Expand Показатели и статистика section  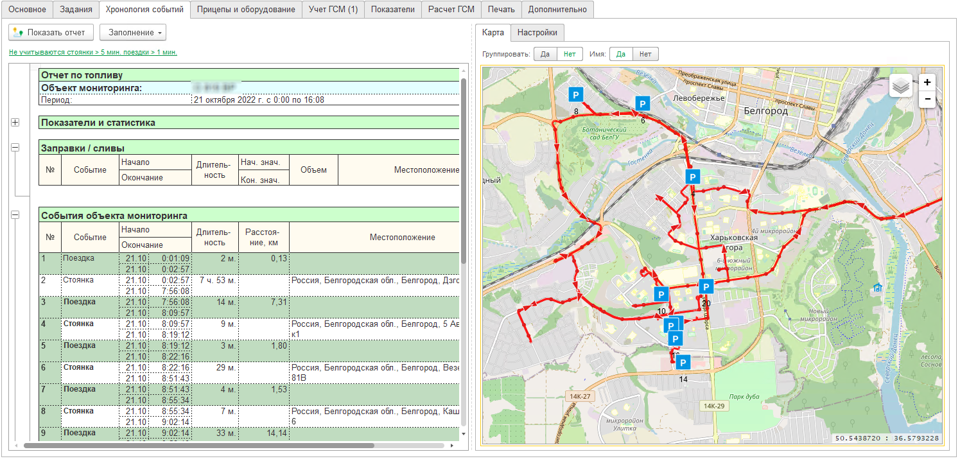(15, 123)
